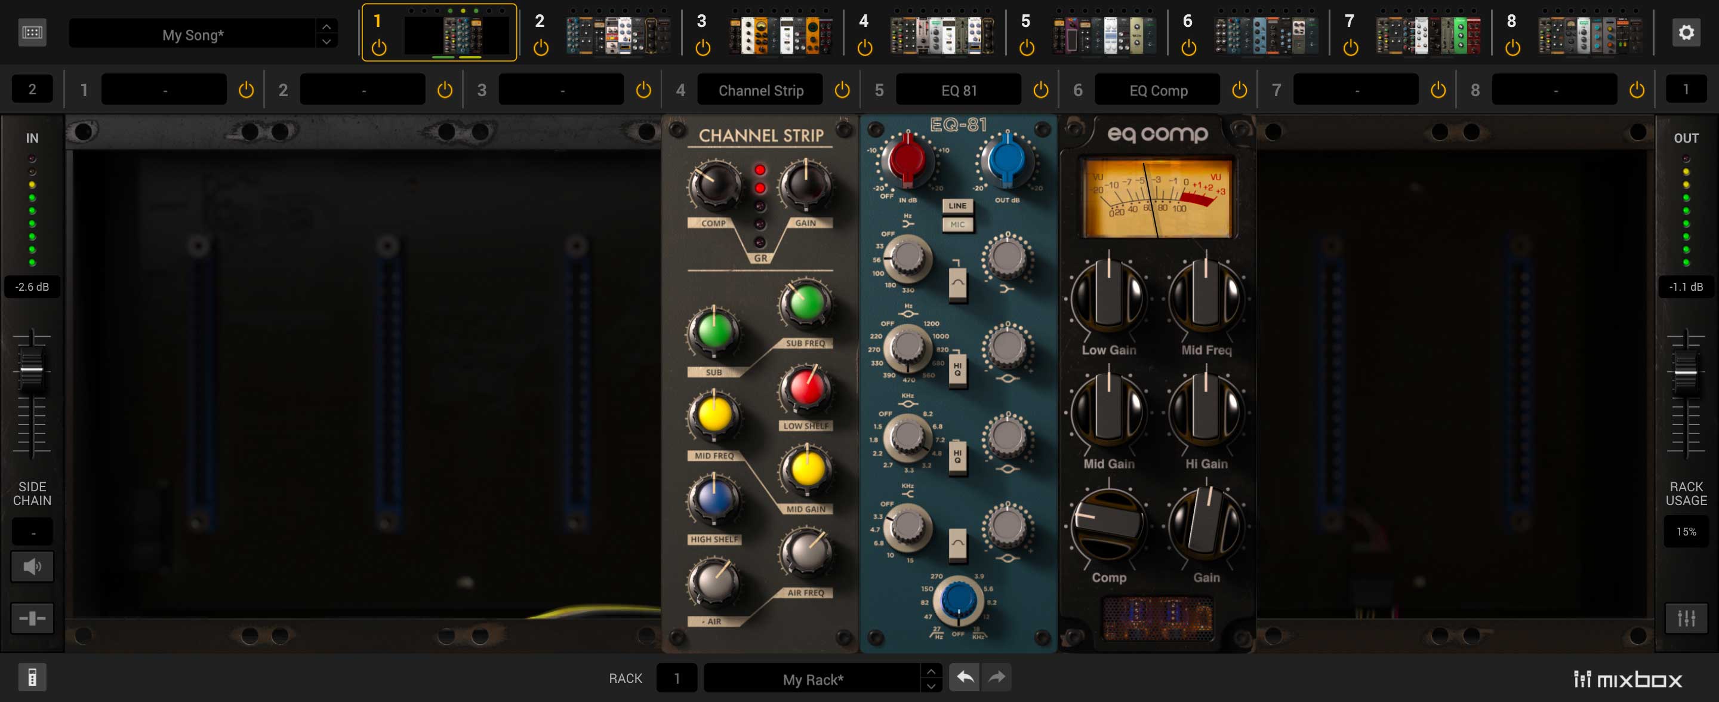This screenshot has height=702, width=1719.
Task: Enable sidechain listen speaker icon
Action: coord(32,566)
